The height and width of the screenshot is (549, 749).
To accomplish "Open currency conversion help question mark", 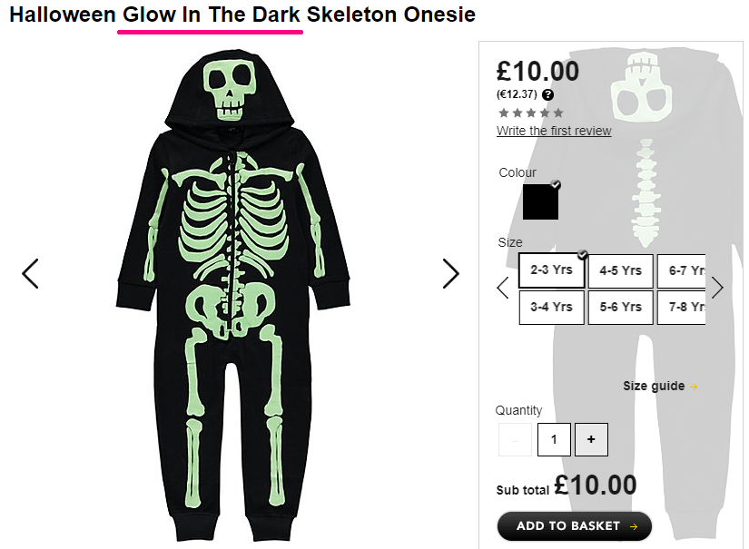I will (x=547, y=94).
